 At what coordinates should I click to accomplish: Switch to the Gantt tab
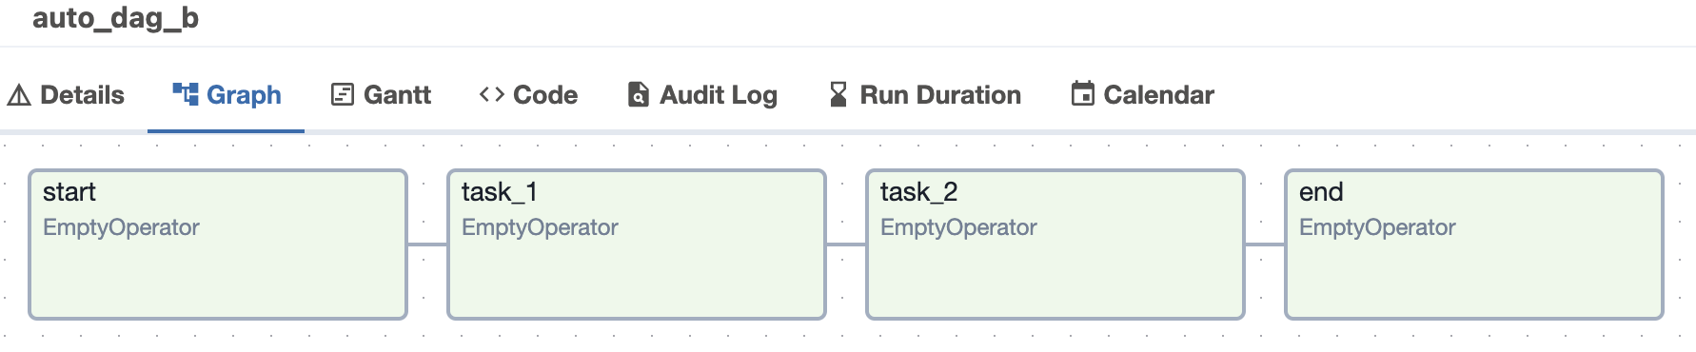pyautogui.click(x=381, y=95)
